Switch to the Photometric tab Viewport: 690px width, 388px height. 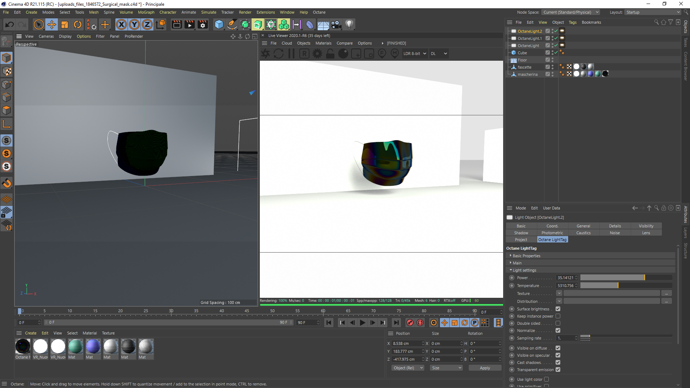[552, 233]
